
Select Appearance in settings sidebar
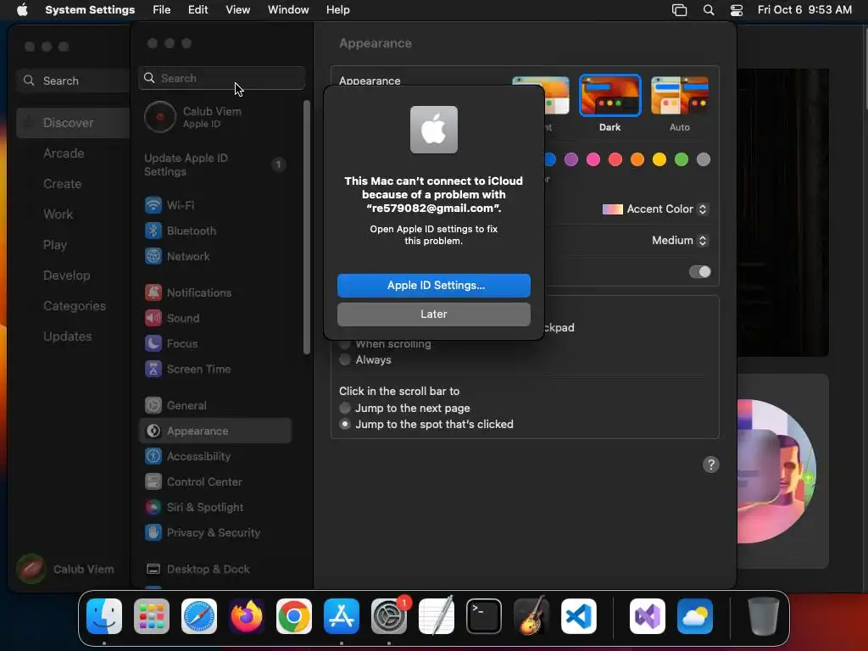(x=214, y=431)
